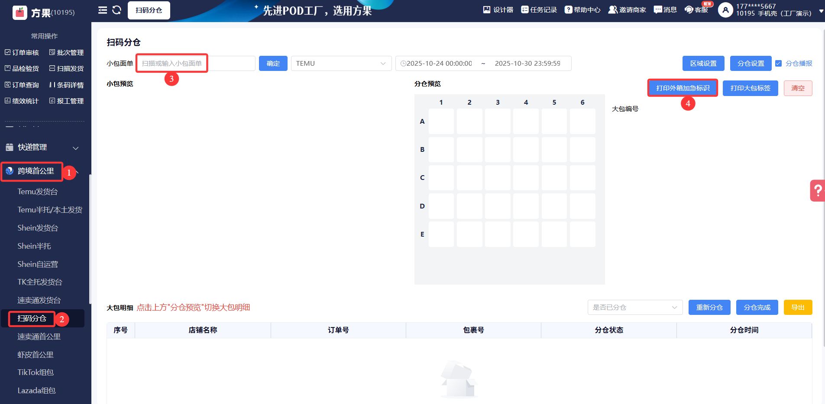Open 虾皮首公里 in the sidebar
The width and height of the screenshot is (825, 404).
36,355
